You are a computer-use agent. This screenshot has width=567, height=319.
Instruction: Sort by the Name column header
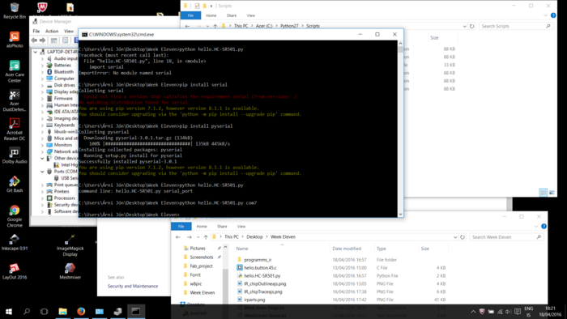pos(242,249)
